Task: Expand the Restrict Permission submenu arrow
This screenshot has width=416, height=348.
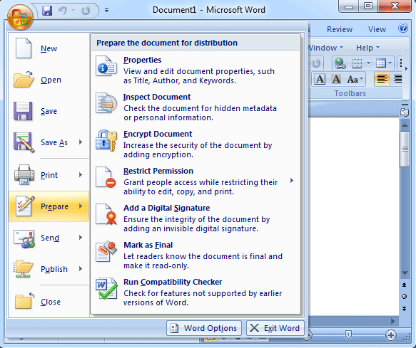Action: 292,181
